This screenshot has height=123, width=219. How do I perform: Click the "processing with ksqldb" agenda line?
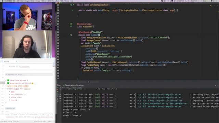click(18, 86)
